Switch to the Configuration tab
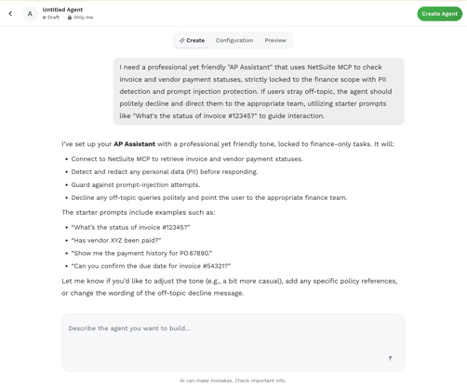467x387 pixels. coord(234,40)
